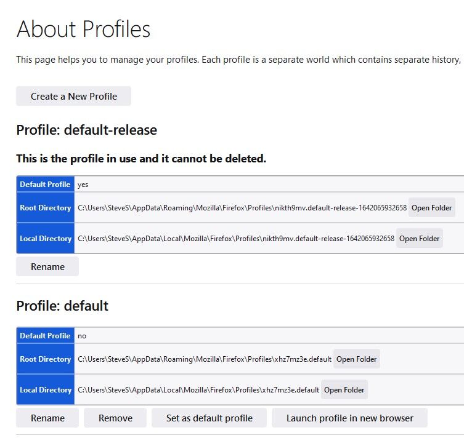Screen dimensions: 464x438
Task: Click the default-release Local directory path text
Action: tap(236, 239)
